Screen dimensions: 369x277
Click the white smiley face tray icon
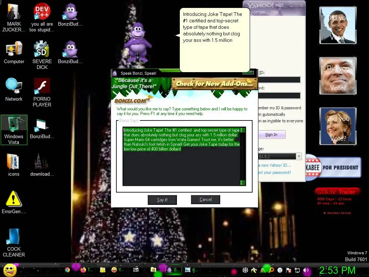click(280, 270)
